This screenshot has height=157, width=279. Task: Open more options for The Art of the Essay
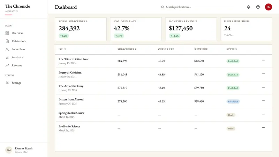(263, 87)
